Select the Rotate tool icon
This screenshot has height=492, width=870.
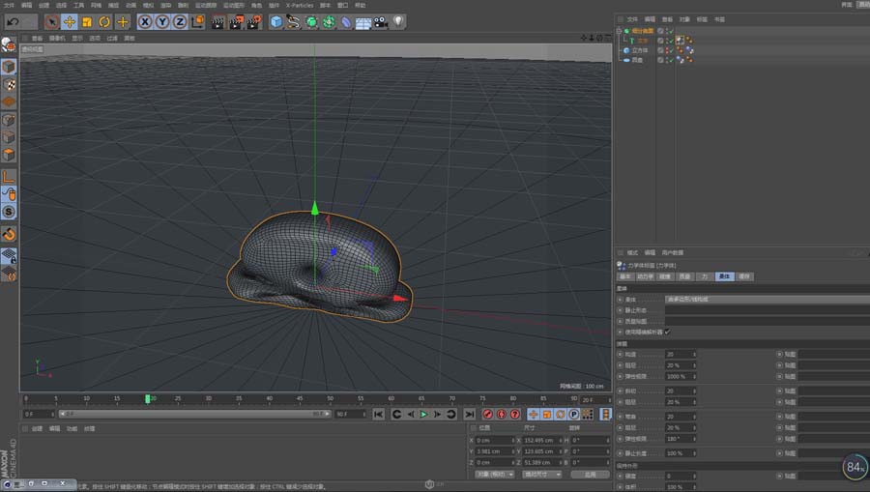[x=104, y=21]
